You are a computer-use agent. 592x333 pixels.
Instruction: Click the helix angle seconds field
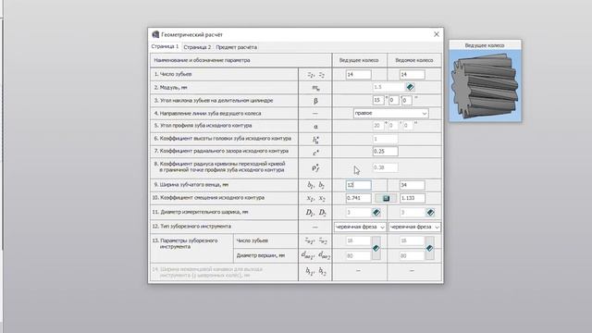pyautogui.click(x=407, y=101)
